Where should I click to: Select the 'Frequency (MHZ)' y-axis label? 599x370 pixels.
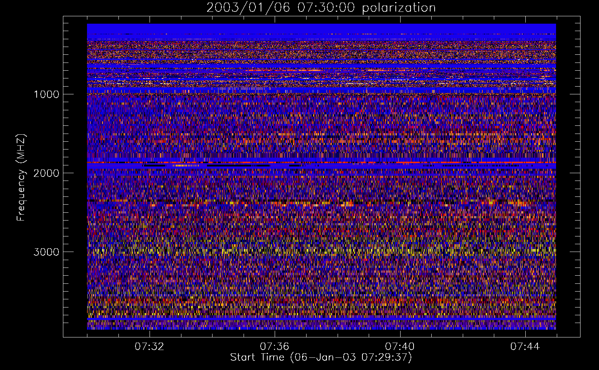tap(21, 178)
